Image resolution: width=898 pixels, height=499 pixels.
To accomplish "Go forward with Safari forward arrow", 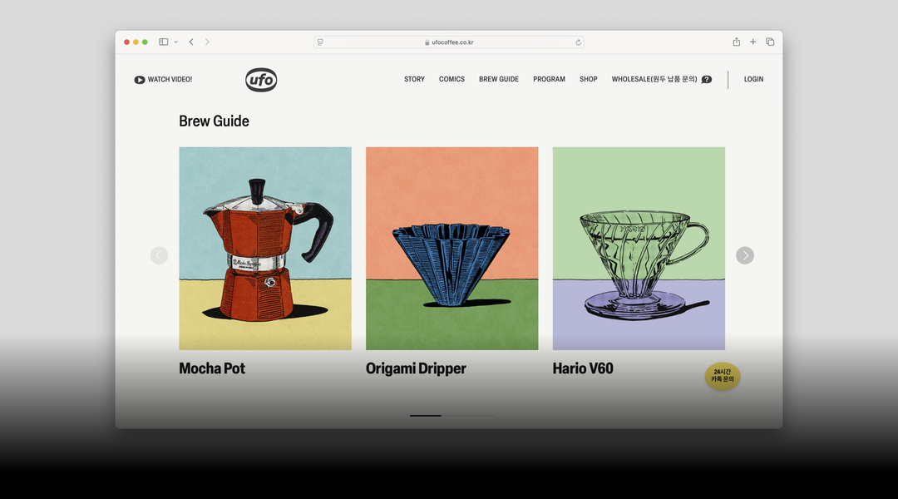I will point(207,42).
